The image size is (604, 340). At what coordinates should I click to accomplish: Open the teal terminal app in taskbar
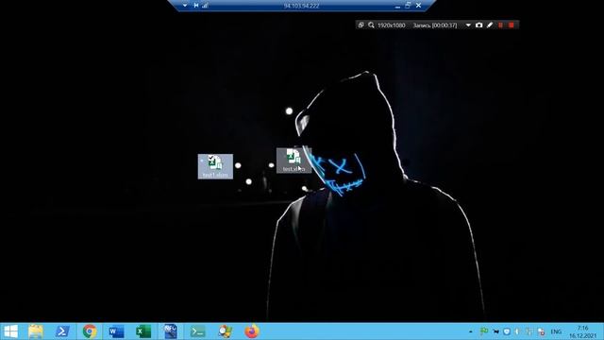pos(197,331)
